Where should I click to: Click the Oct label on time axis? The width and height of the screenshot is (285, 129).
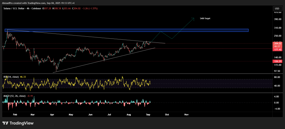pos(167,114)
